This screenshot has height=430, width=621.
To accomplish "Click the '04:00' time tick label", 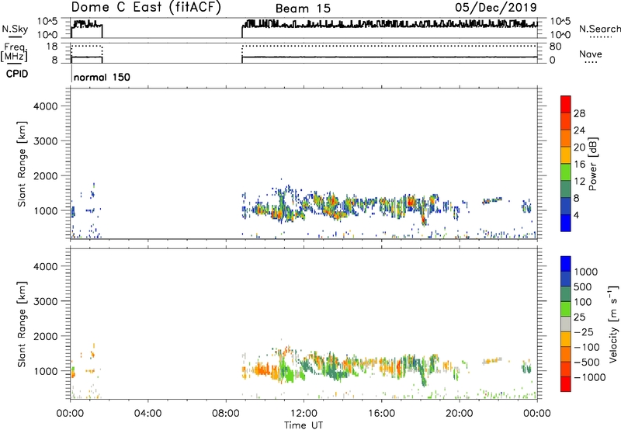I will pyautogui.click(x=147, y=414).
